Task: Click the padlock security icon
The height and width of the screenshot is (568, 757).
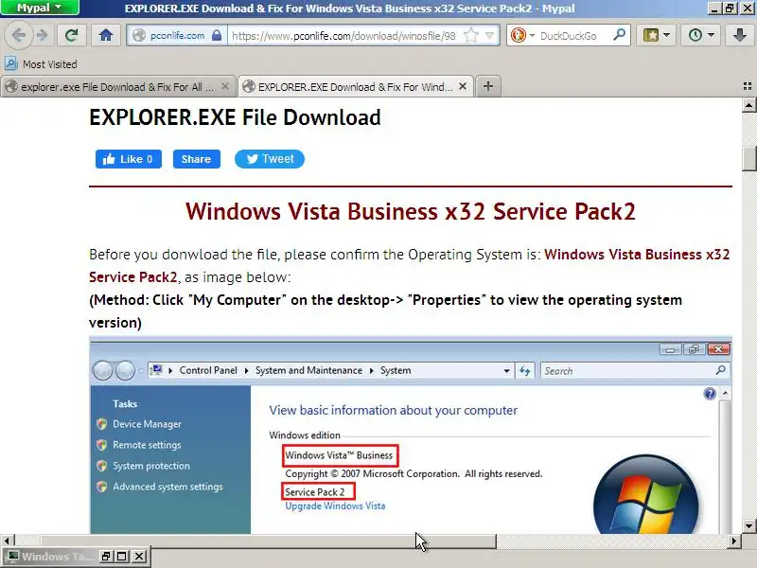Action: pos(217,35)
